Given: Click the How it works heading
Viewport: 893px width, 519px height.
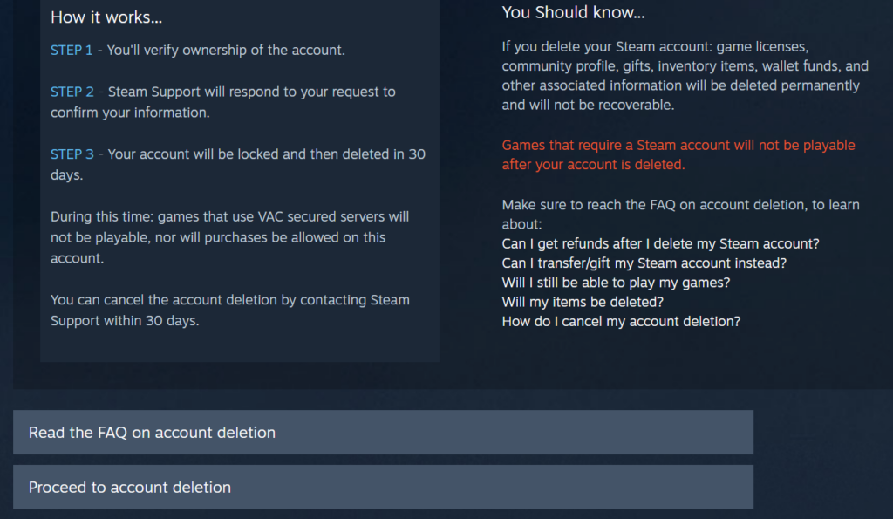Looking at the screenshot, I should tap(106, 17).
